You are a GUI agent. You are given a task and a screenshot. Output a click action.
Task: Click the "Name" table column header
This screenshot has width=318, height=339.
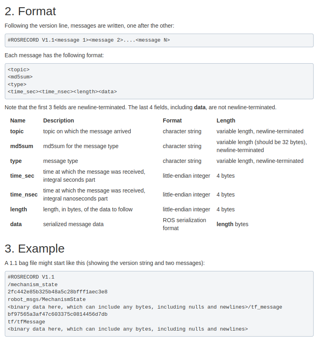(18, 120)
